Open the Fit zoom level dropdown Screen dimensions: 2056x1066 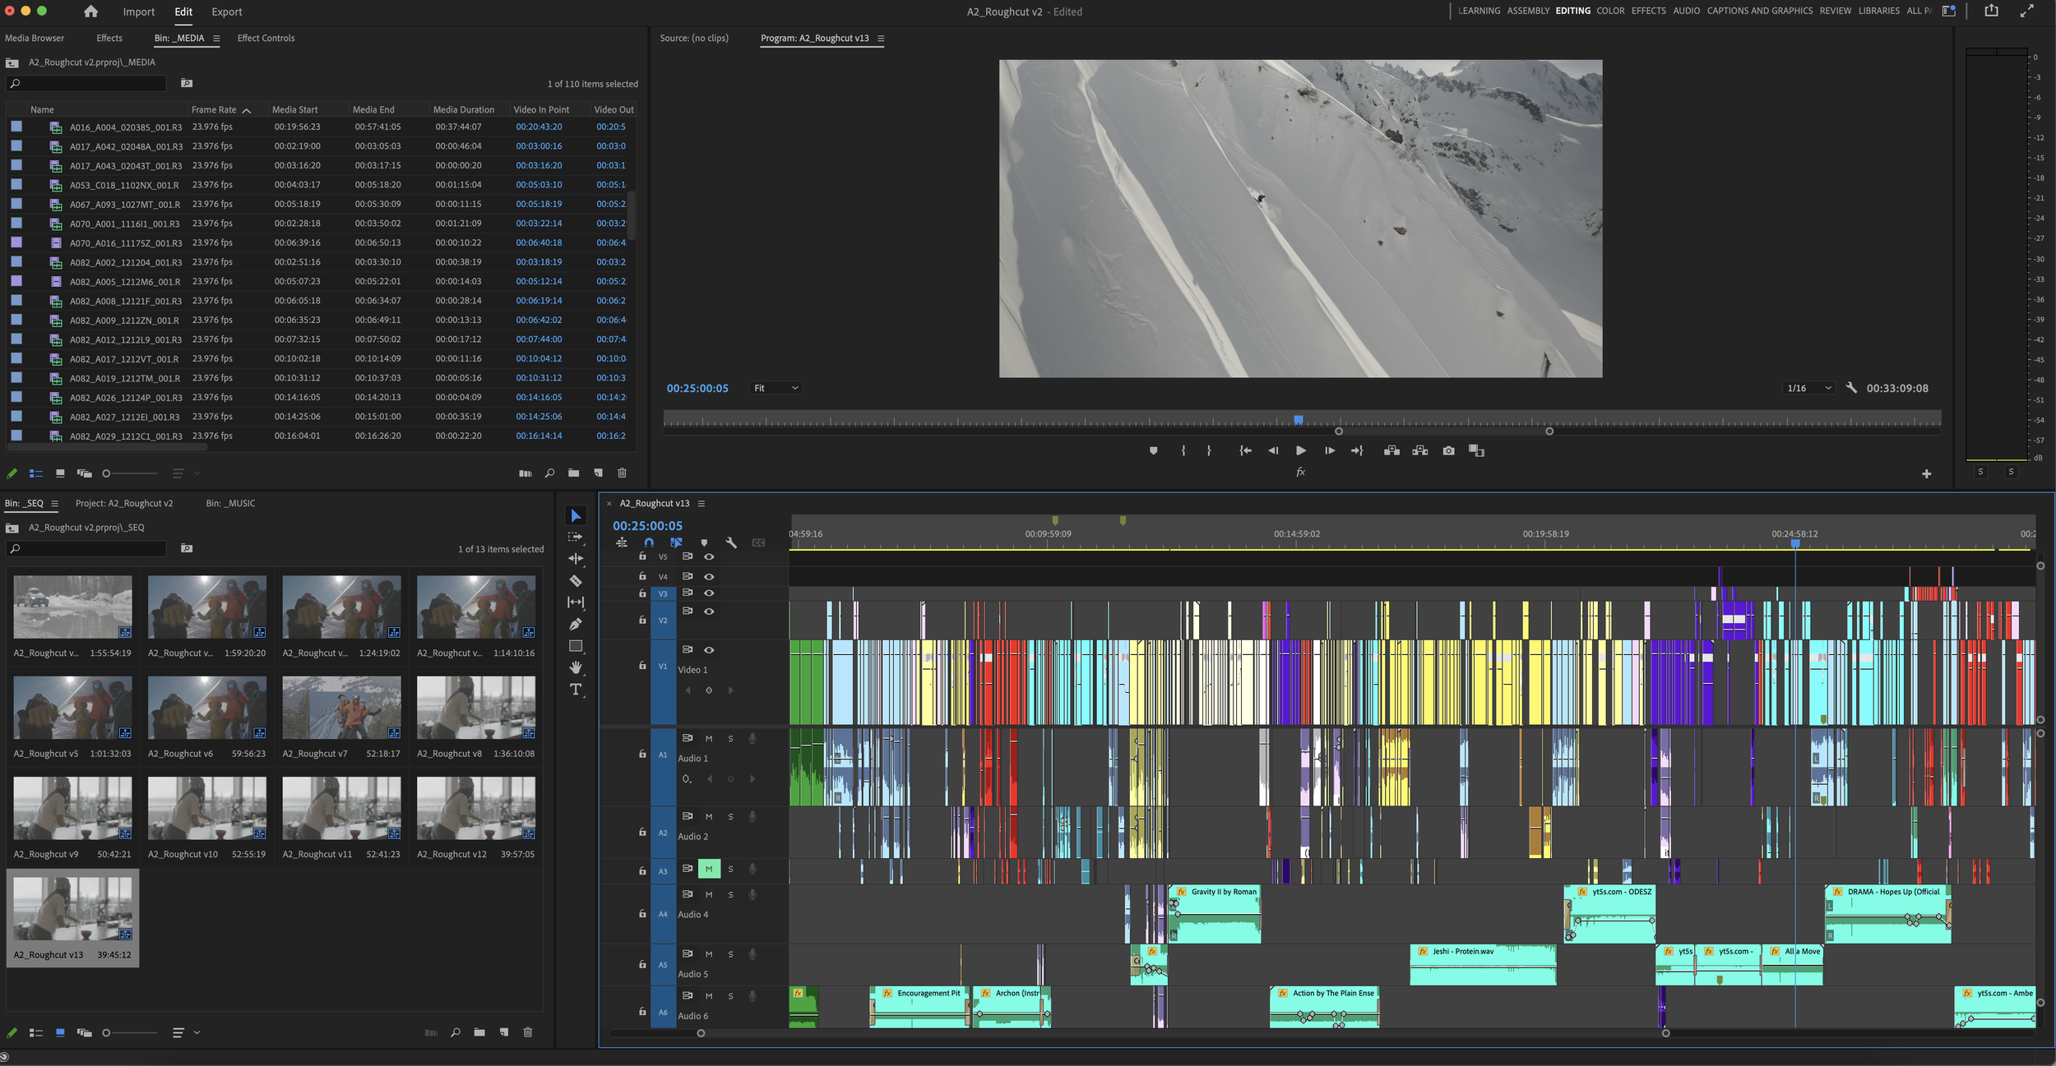click(776, 388)
